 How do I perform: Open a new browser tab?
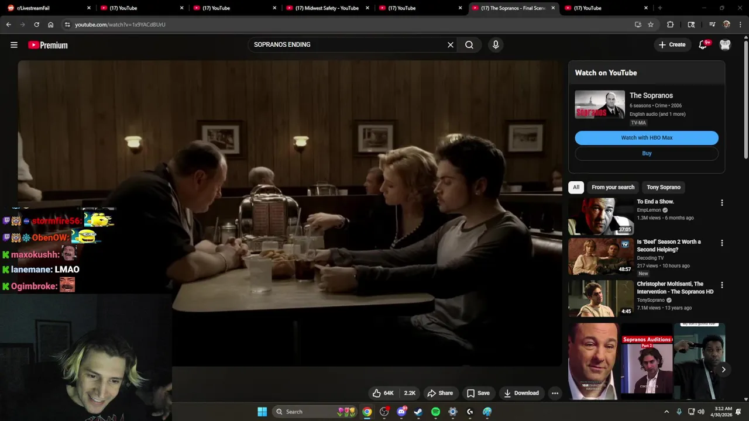pyautogui.click(x=660, y=8)
